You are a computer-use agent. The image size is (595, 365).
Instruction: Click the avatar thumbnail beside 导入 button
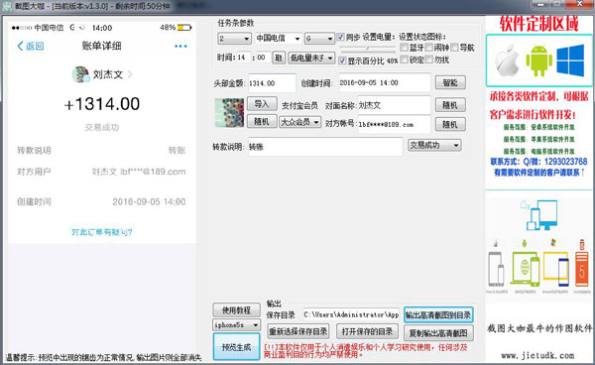click(229, 113)
